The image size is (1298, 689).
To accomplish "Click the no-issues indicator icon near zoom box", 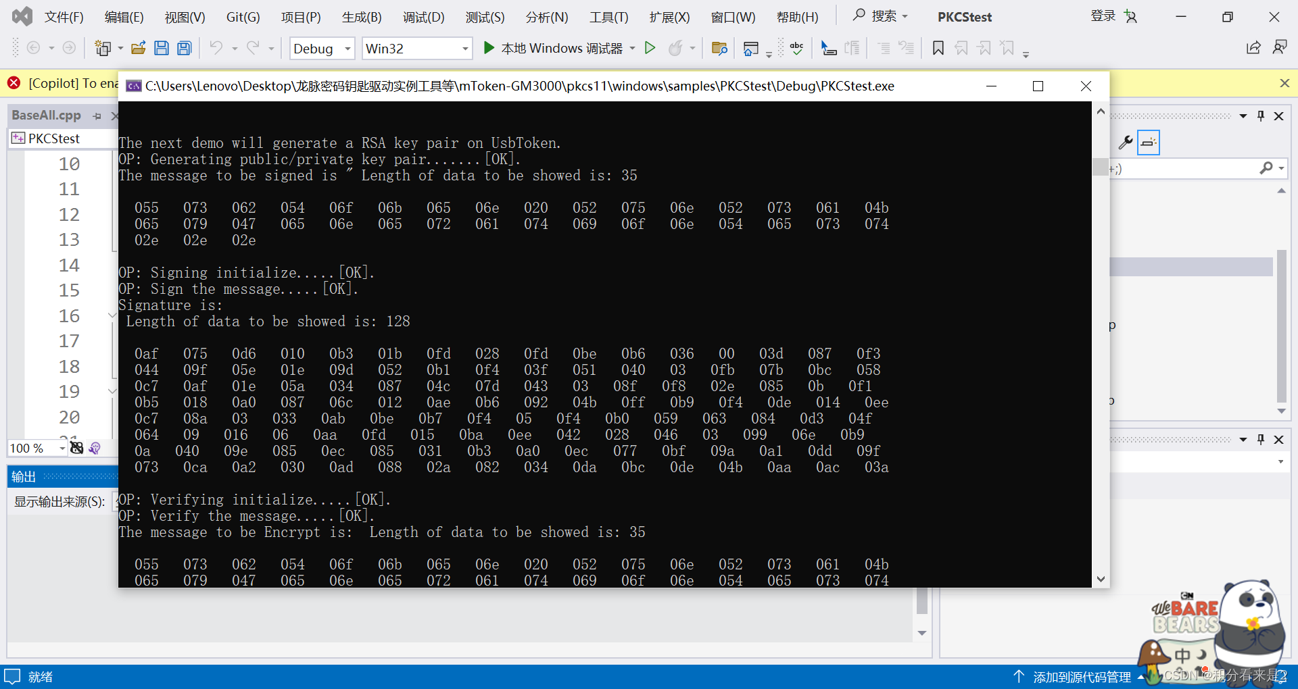I will pos(77,448).
